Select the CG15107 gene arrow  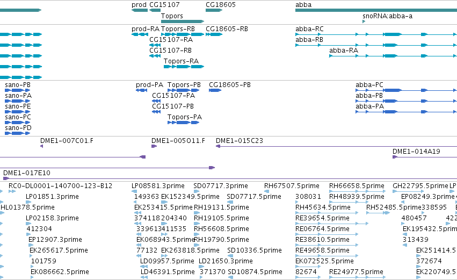coord(155,10)
